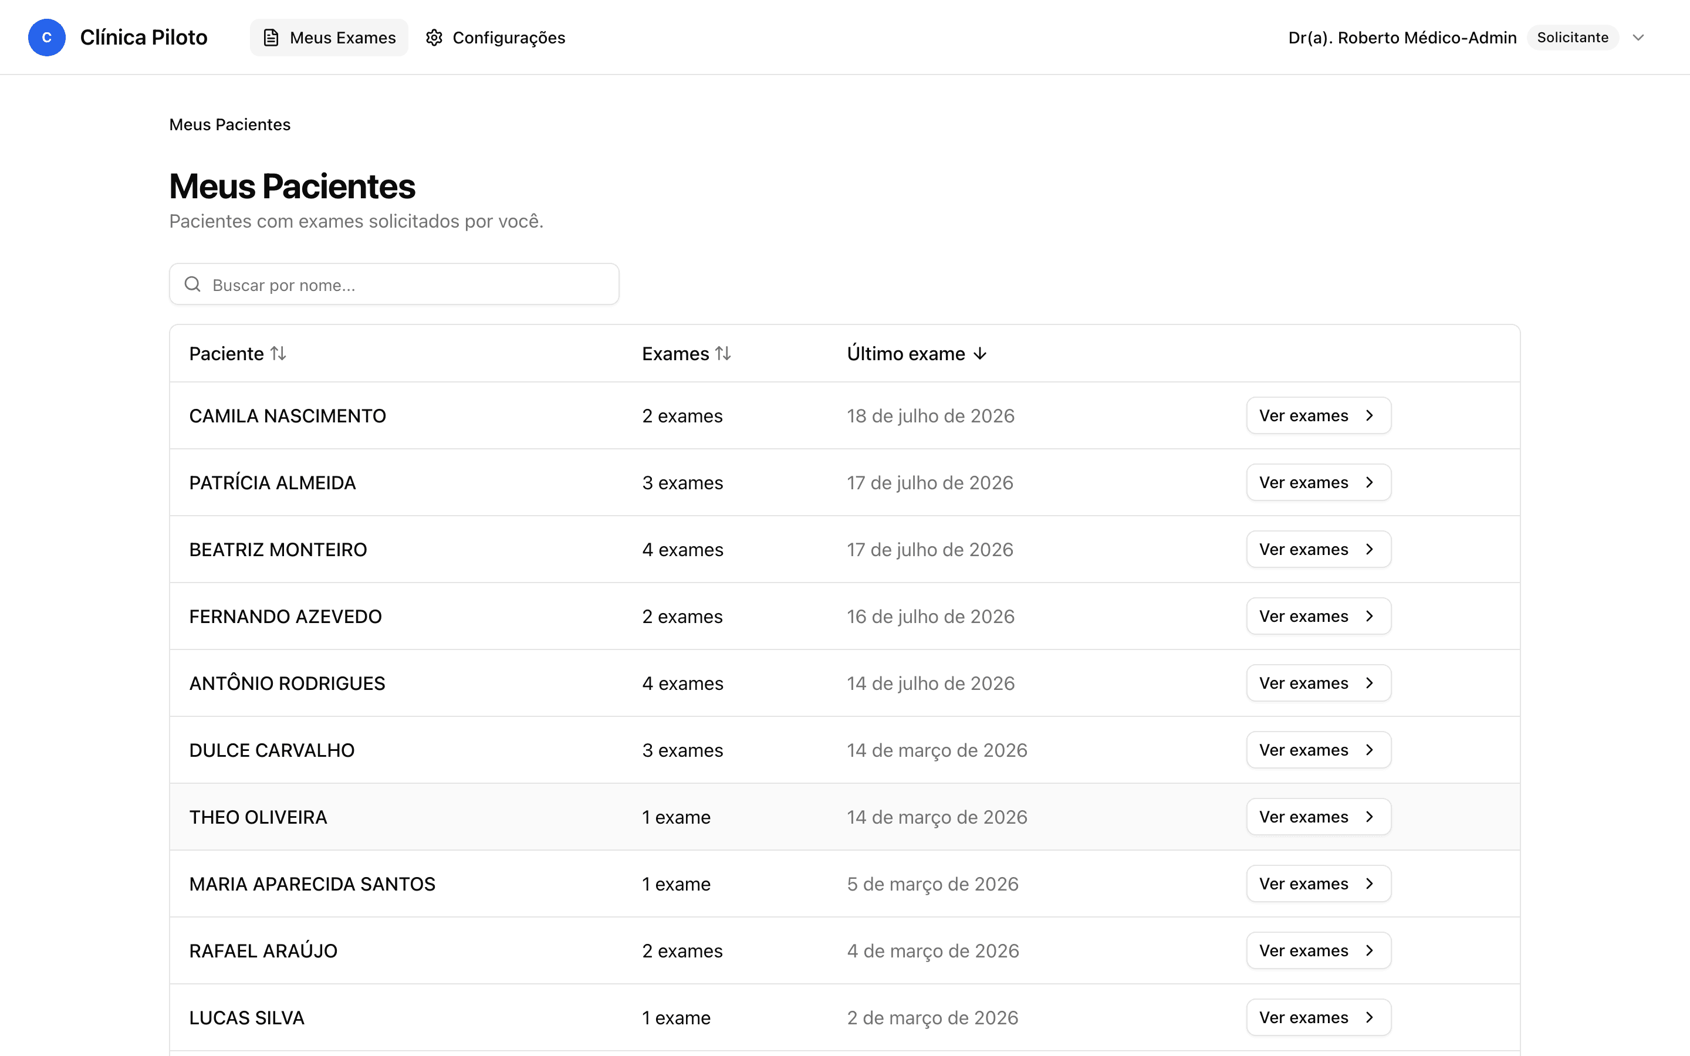This screenshot has width=1690, height=1056.
Task: Open Ver exames for FERNANDO AZEVEDO
Action: pos(1319,616)
